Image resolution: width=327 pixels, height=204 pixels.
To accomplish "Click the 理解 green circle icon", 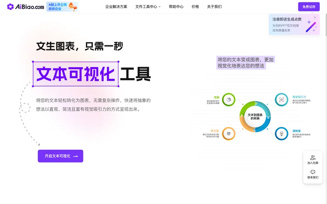I will tap(228, 99).
